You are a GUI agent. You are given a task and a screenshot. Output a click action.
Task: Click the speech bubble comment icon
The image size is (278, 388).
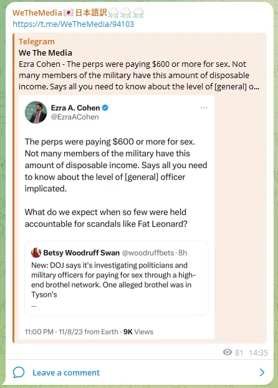point(19,372)
